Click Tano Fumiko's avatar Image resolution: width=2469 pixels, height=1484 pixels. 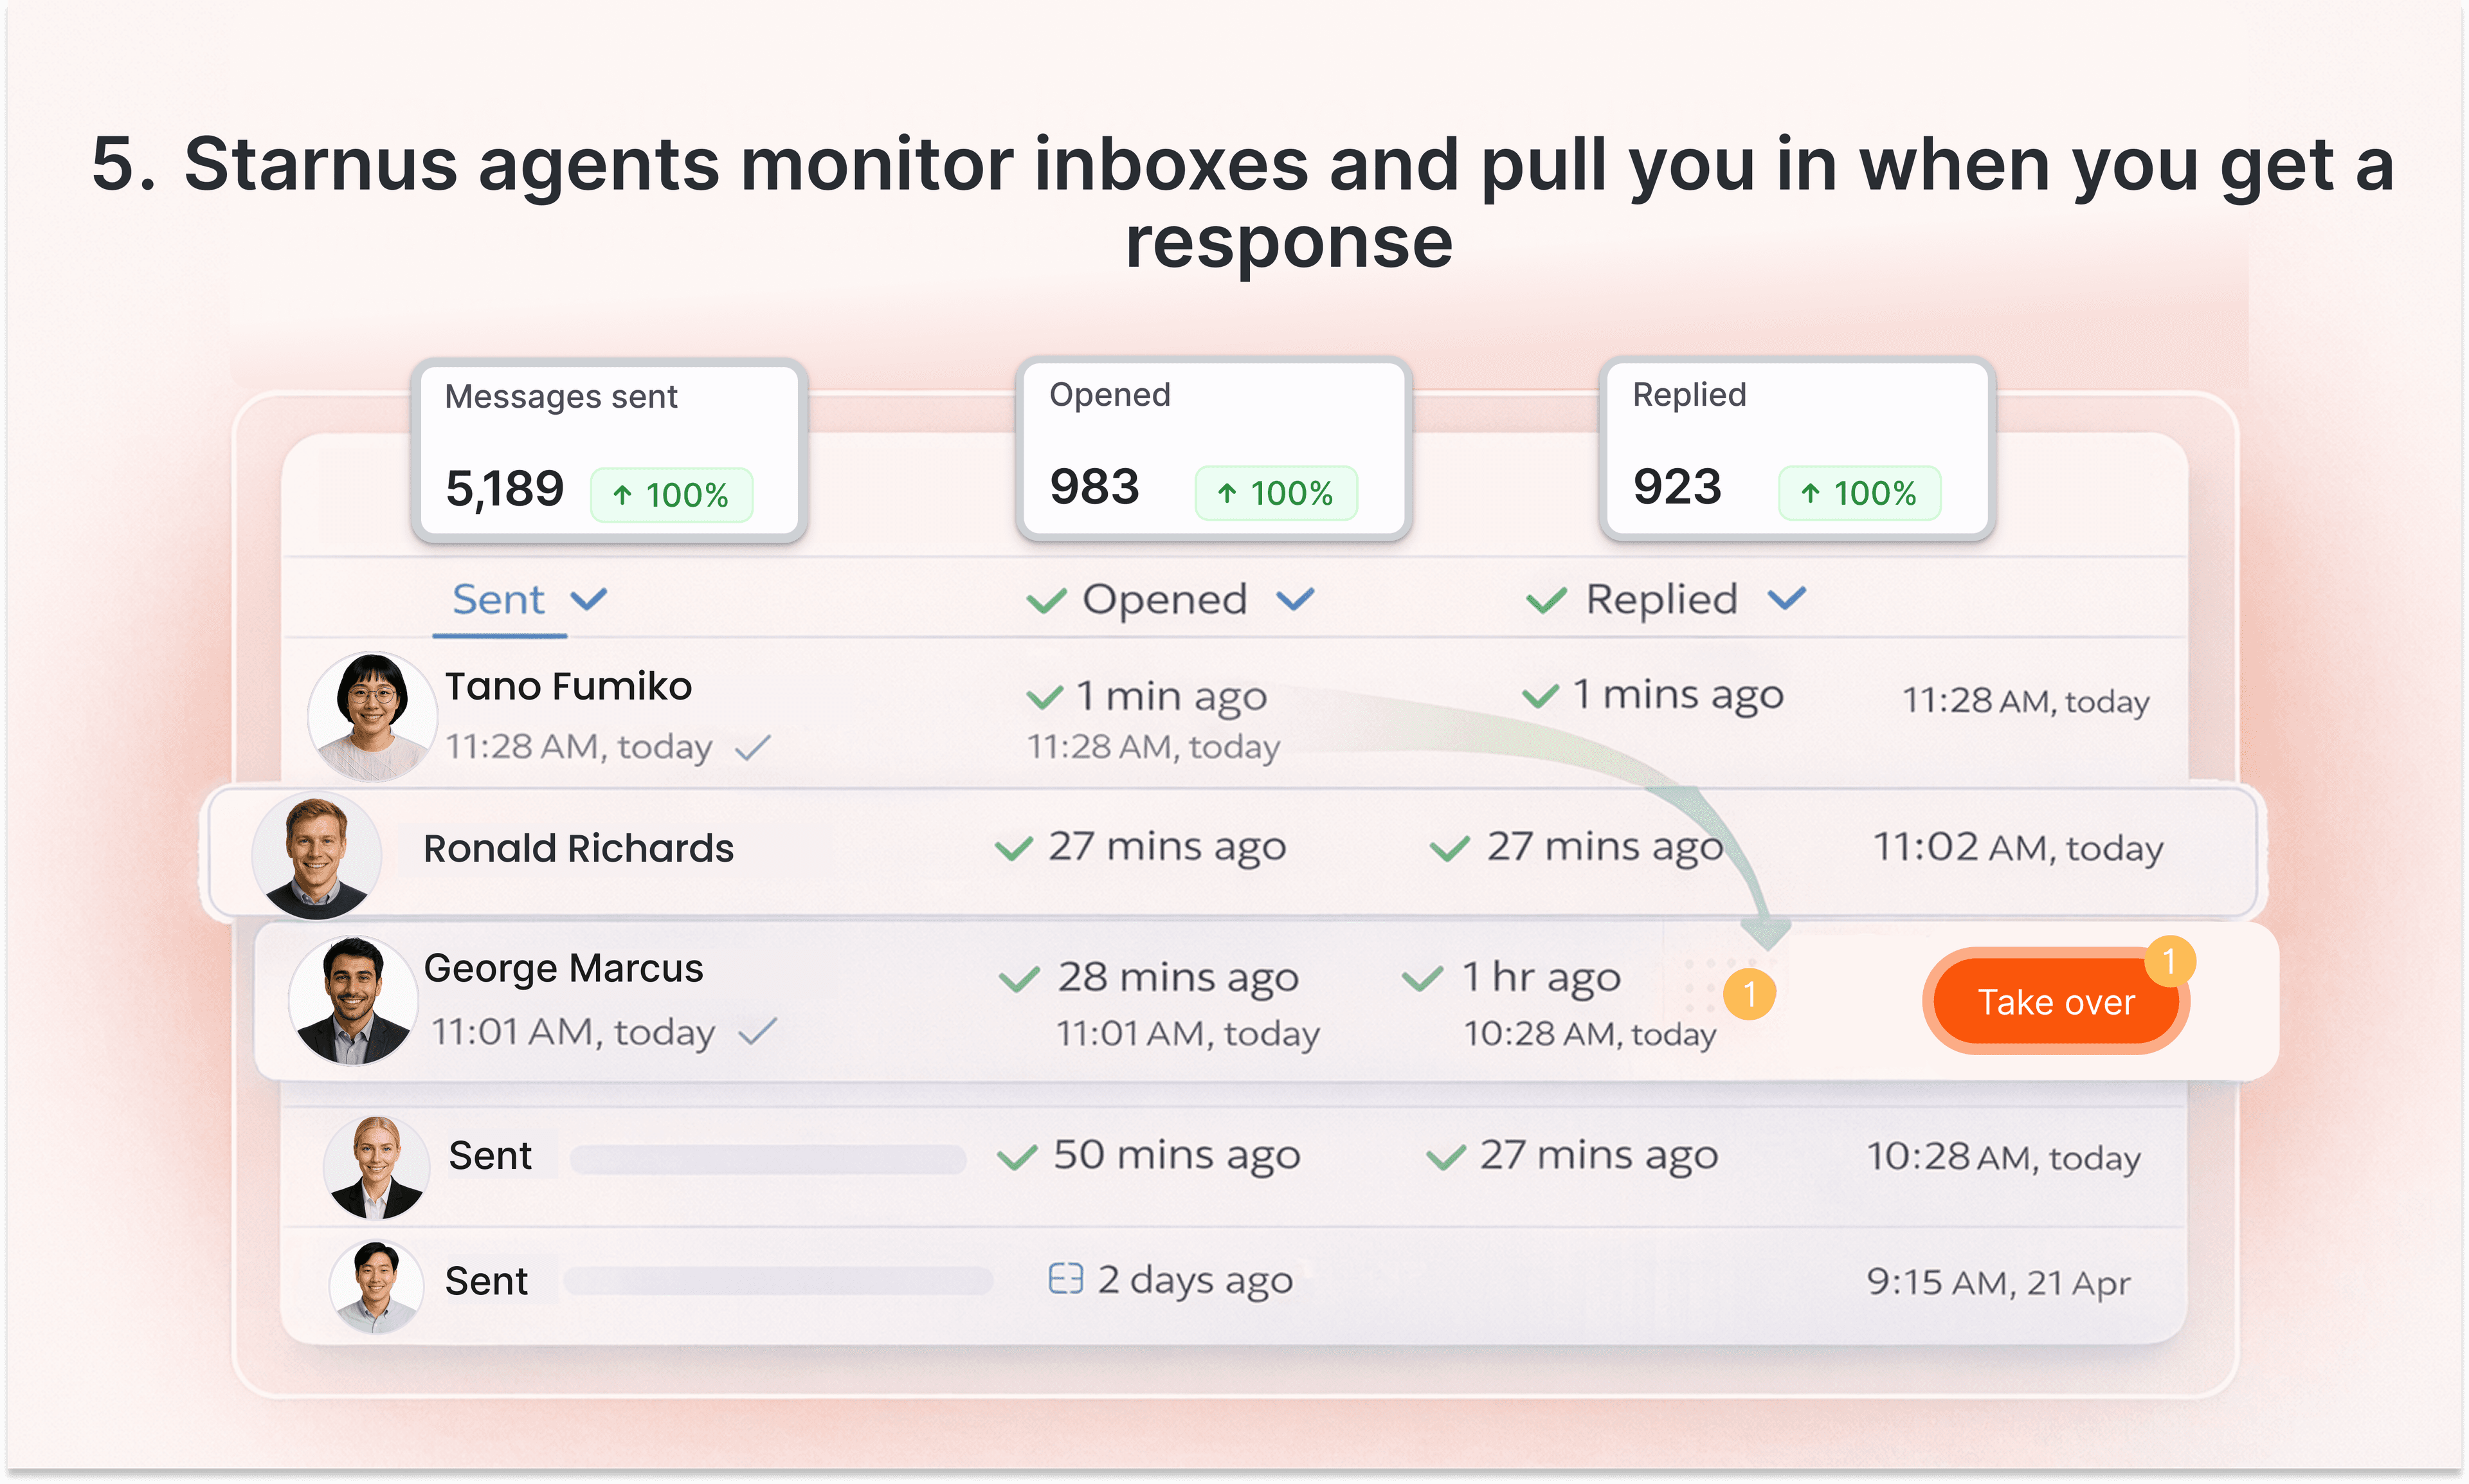371,716
